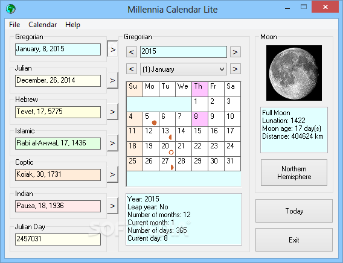Go to previous year with left arrow
The image size is (343, 263).
[132, 52]
